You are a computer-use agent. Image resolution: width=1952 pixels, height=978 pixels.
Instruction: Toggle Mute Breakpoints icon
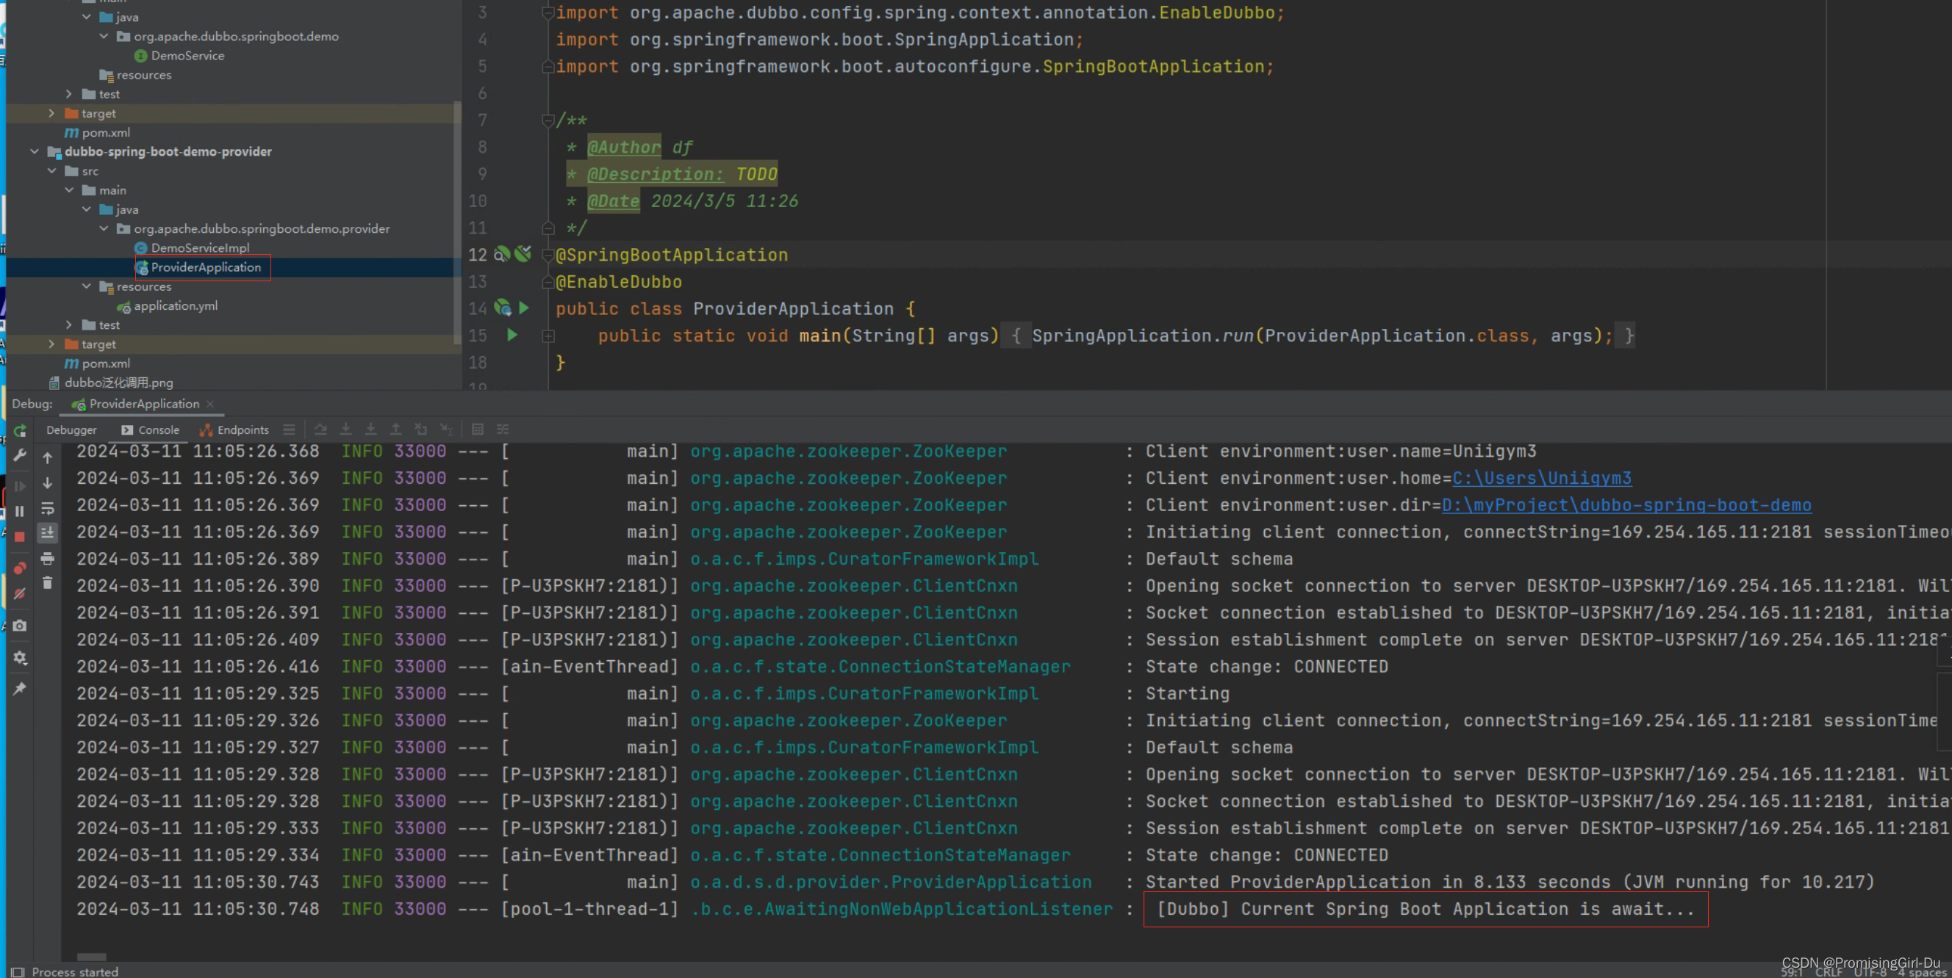coord(21,594)
